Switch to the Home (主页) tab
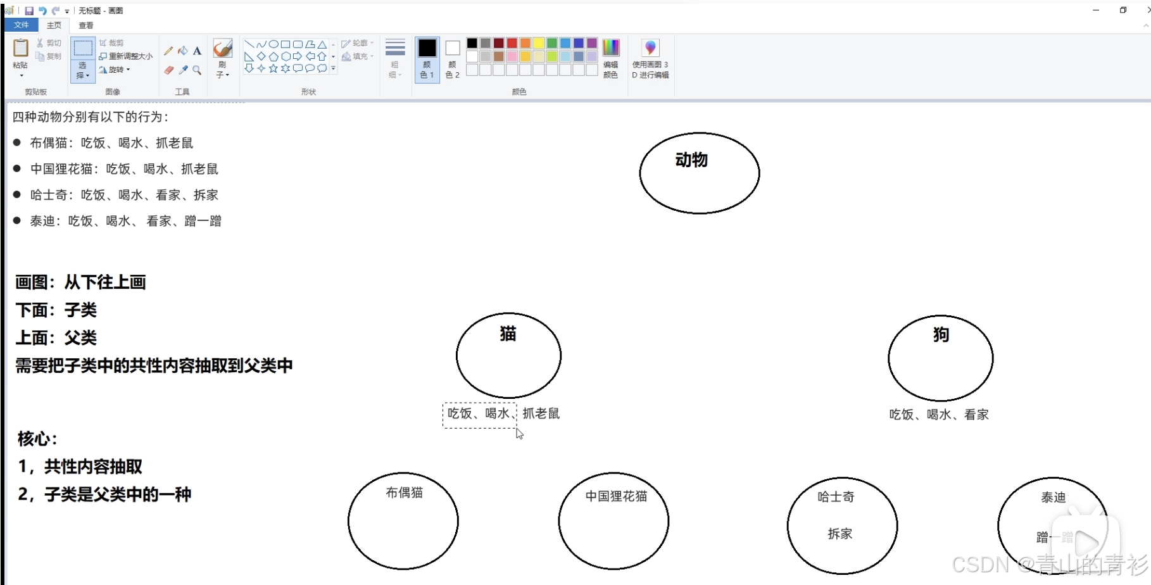This screenshot has width=1151, height=585. pos(54,25)
